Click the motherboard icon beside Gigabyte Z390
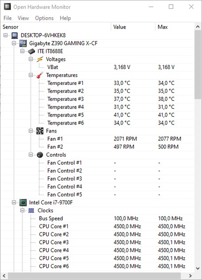202x280 pixels. 23,43
